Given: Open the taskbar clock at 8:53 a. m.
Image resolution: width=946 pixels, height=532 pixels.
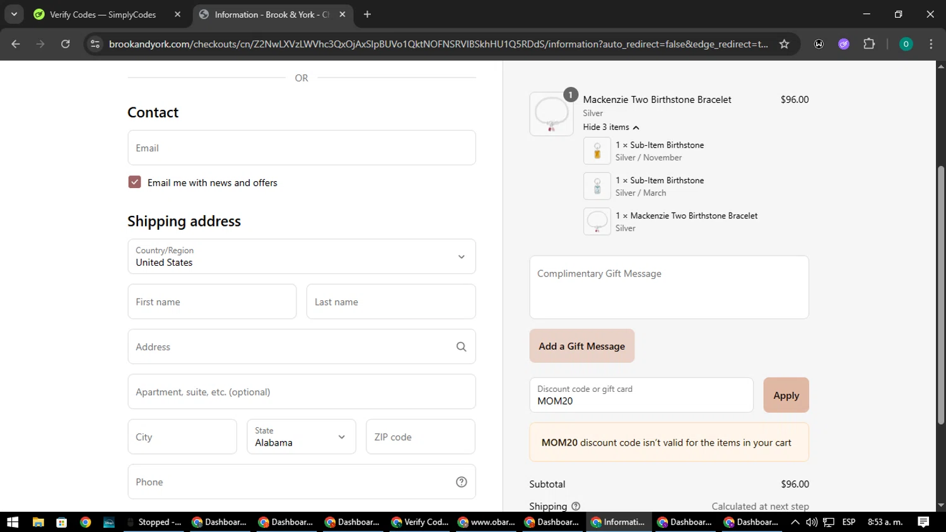Looking at the screenshot, I should [885, 522].
